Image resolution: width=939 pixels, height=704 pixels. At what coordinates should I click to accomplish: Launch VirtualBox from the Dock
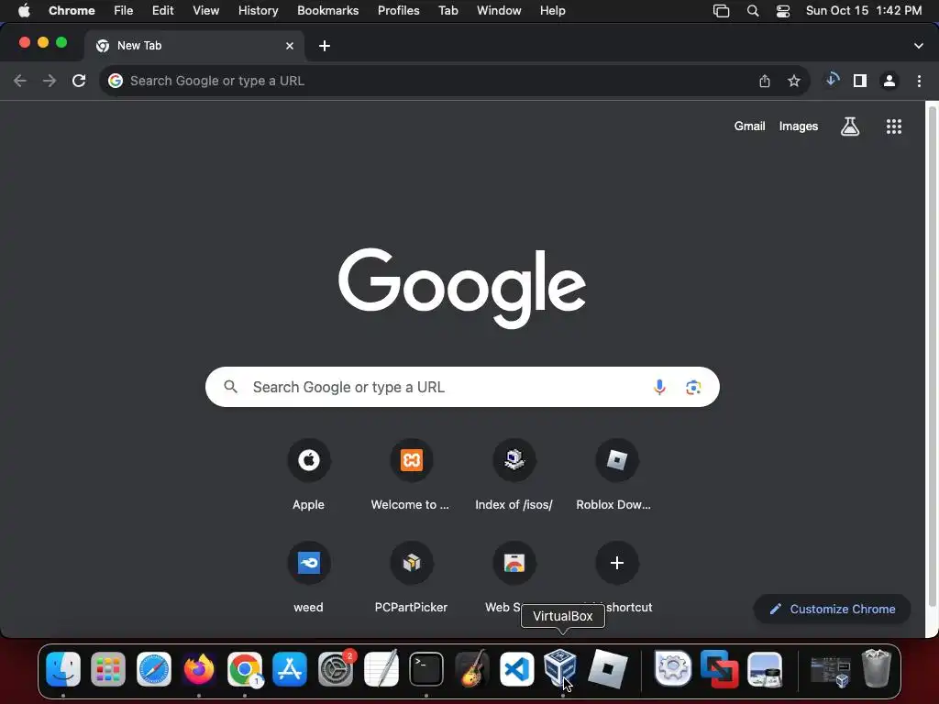click(560, 667)
